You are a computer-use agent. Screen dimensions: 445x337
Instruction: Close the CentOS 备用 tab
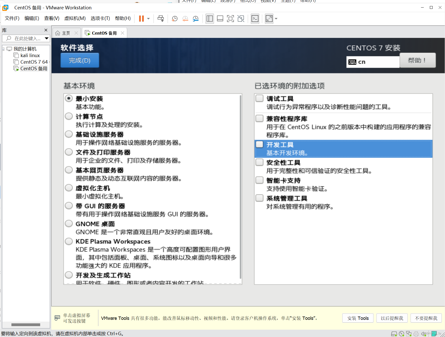pyautogui.click(x=122, y=33)
